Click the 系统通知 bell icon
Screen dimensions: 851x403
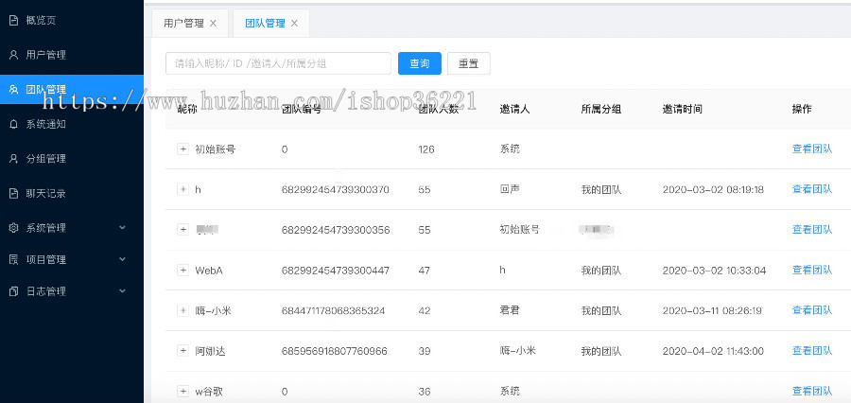[x=13, y=124]
